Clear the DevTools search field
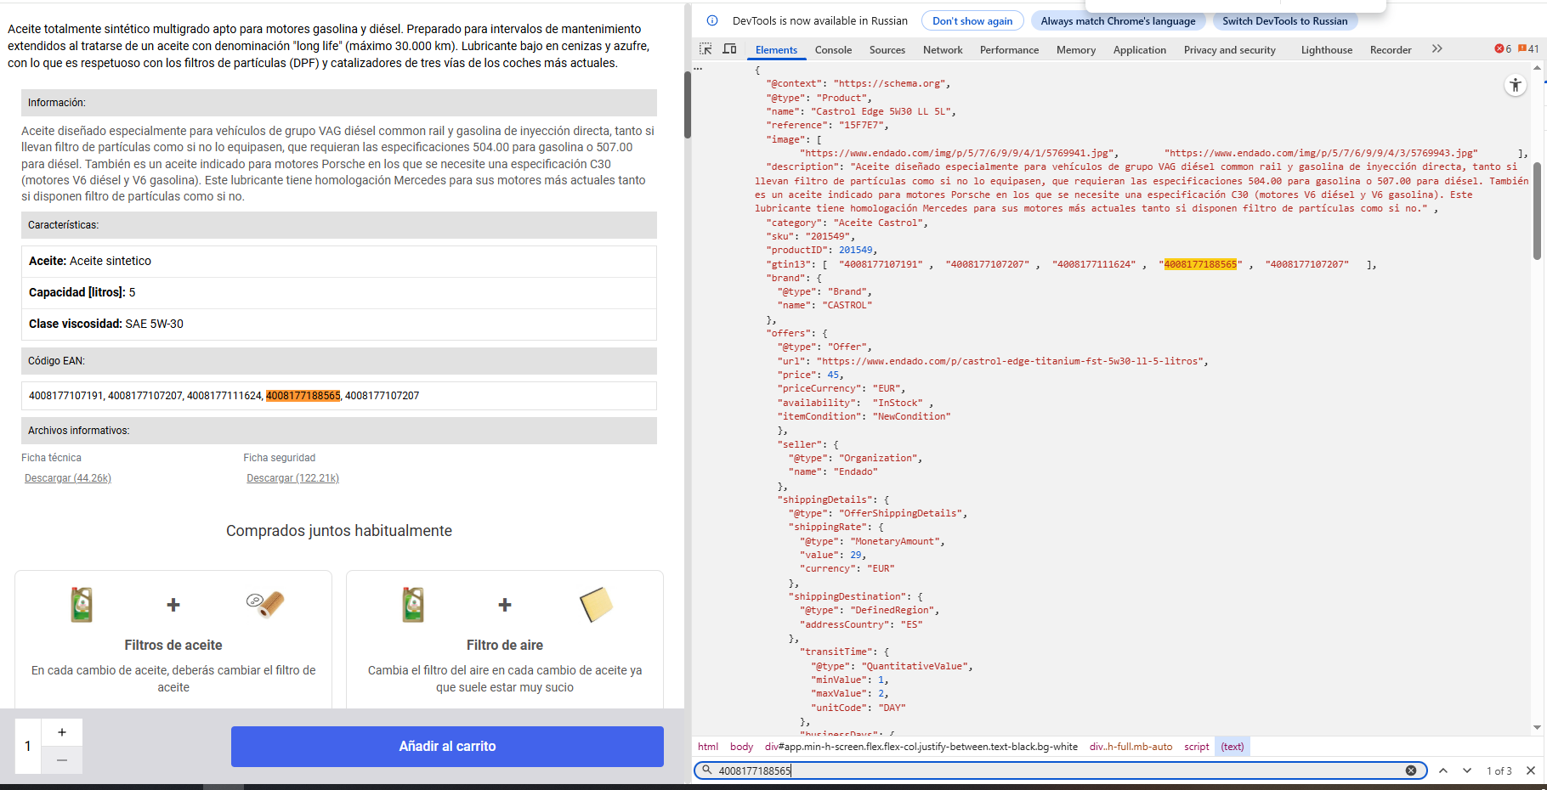Screen dimensions: 1547x790 (1411, 770)
